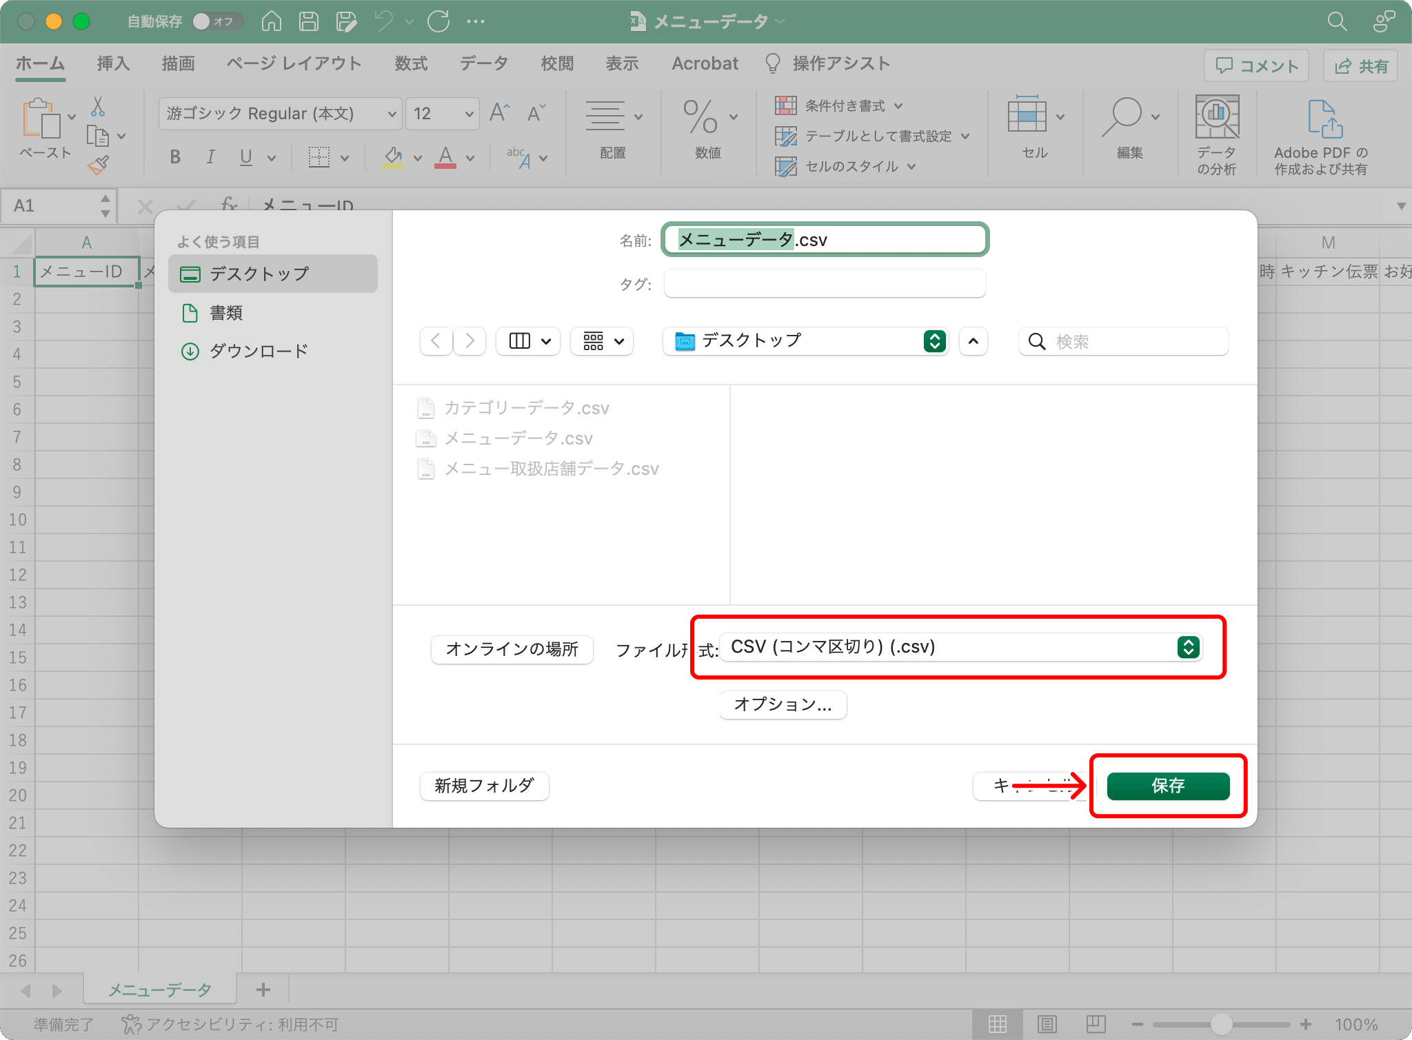The width and height of the screenshot is (1412, 1040).
Task: Open the font size dropdown
Action: point(469,114)
